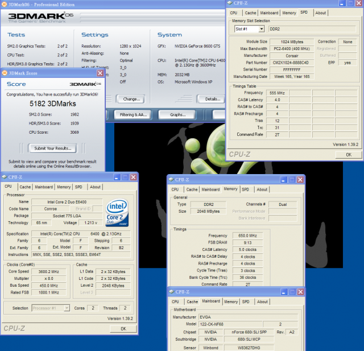The height and width of the screenshot is (351, 364).
Task: Close the CPU-Z CPU tab window
Action: pyautogui.click(x=134, y=177)
